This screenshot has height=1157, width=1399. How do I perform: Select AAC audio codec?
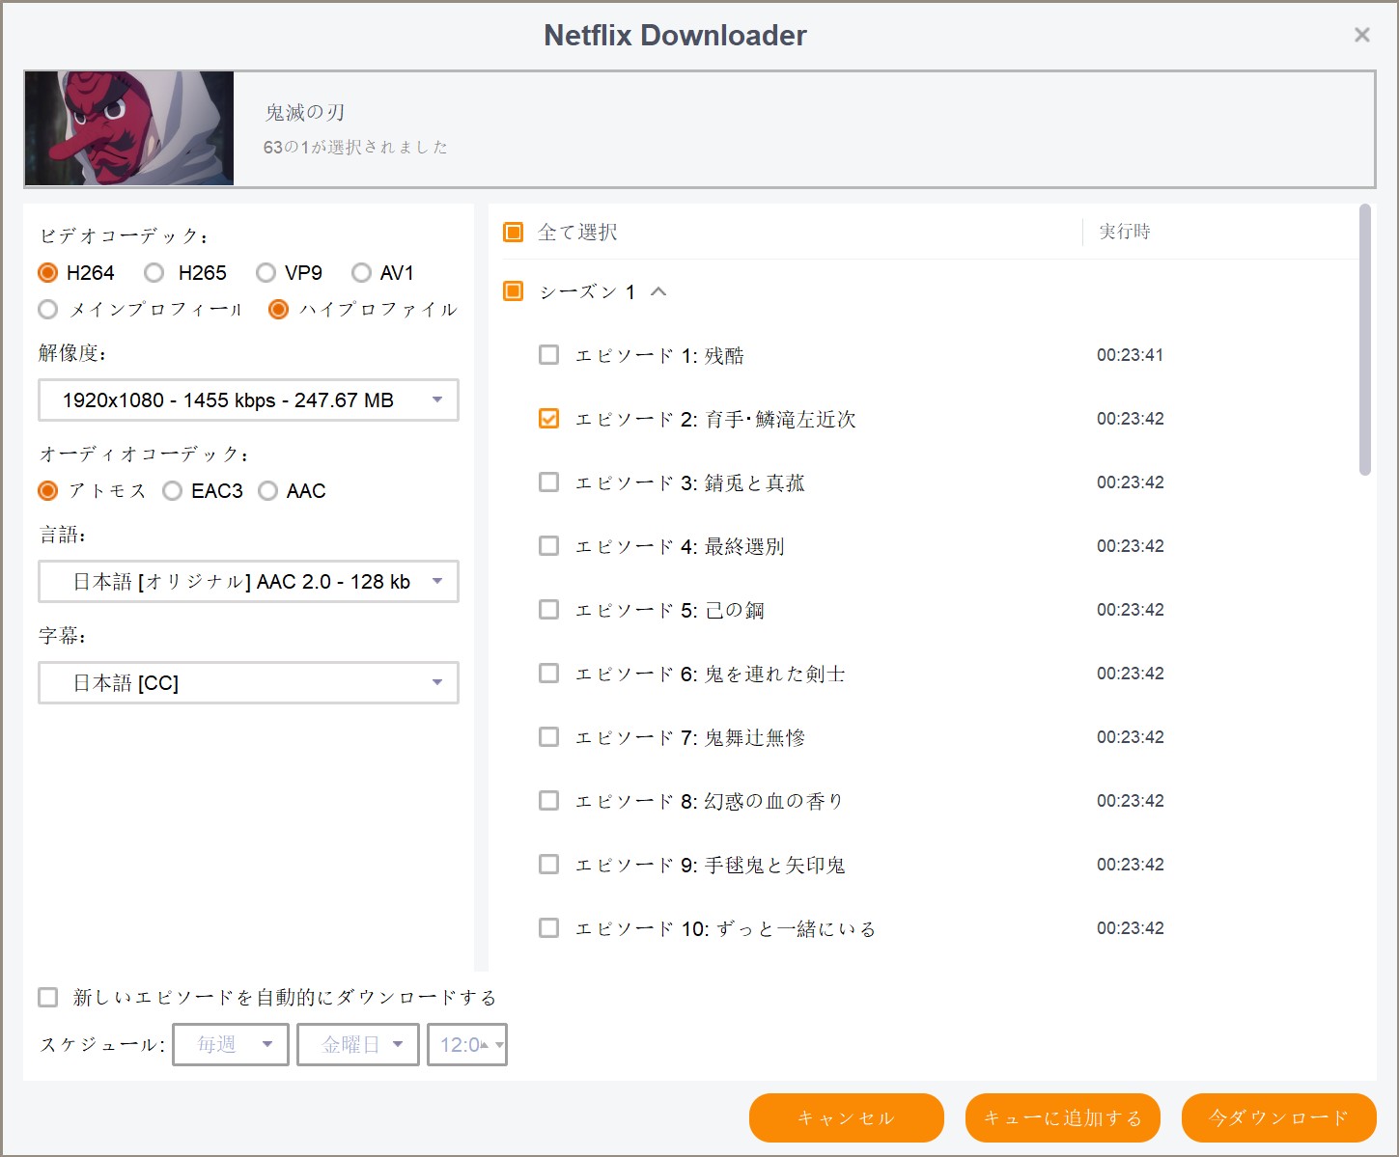pos(267,491)
